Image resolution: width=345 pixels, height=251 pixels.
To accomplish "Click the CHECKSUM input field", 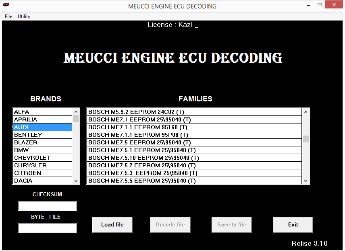I will coord(47,206).
